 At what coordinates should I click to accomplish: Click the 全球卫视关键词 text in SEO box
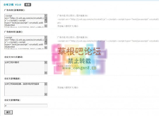[x=12, y=62]
